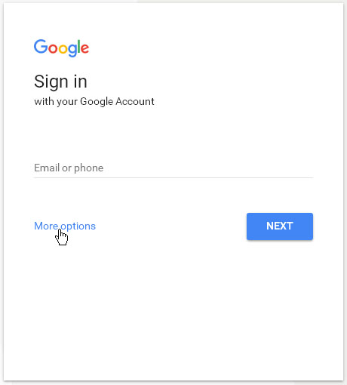Click the word 'Google' in the subtitle
This screenshot has width=347, height=385.
pyautogui.click(x=97, y=102)
